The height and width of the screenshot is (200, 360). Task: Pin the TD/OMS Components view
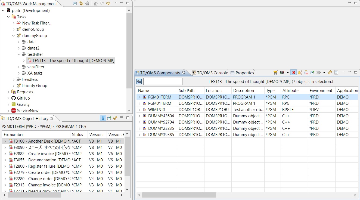(312, 72)
